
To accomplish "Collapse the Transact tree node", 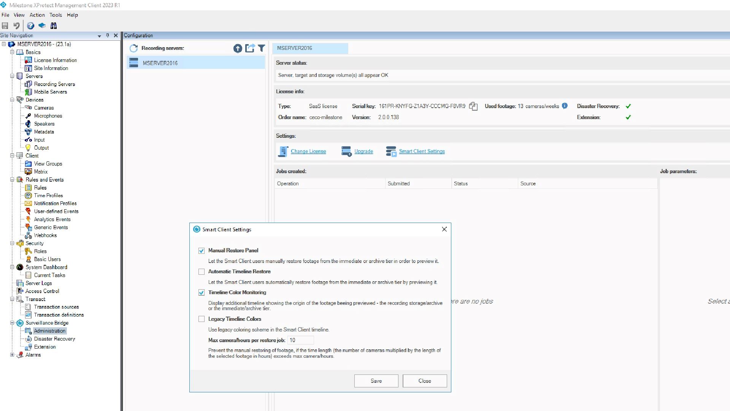I will (x=12, y=299).
